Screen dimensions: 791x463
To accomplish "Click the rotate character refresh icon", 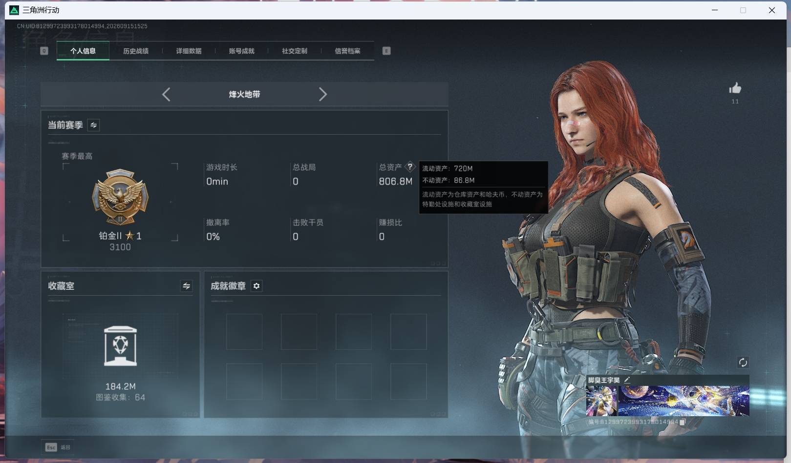I will [x=743, y=362].
